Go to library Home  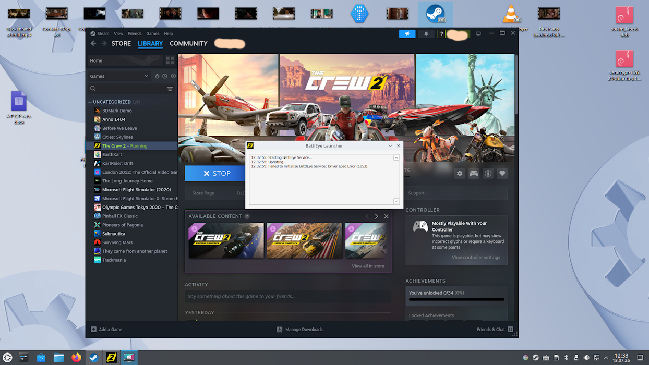pyautogui.click(x=125, y=60)
